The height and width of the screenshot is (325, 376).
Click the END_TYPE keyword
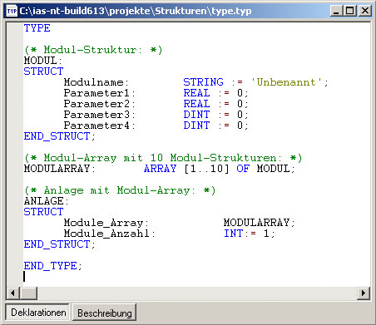point(50,266)
